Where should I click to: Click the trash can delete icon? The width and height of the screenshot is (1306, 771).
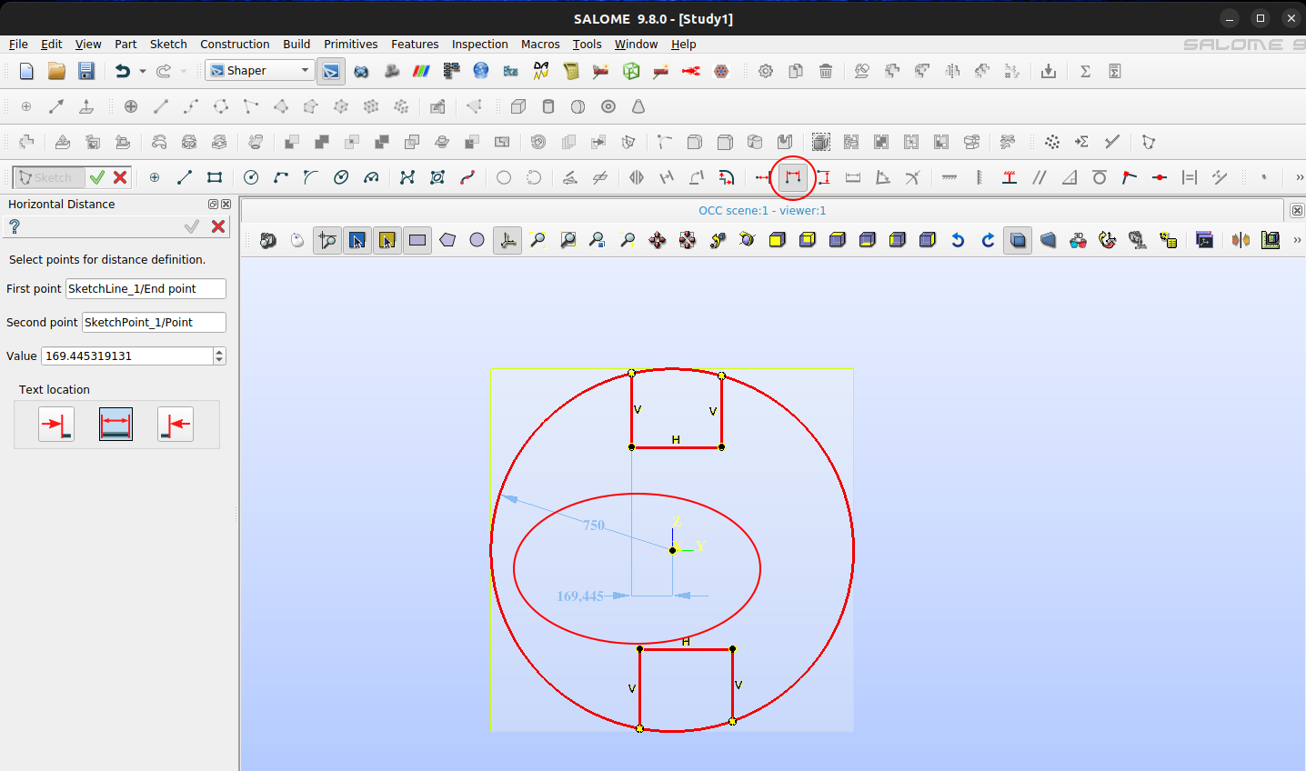[x=826, y=71]
